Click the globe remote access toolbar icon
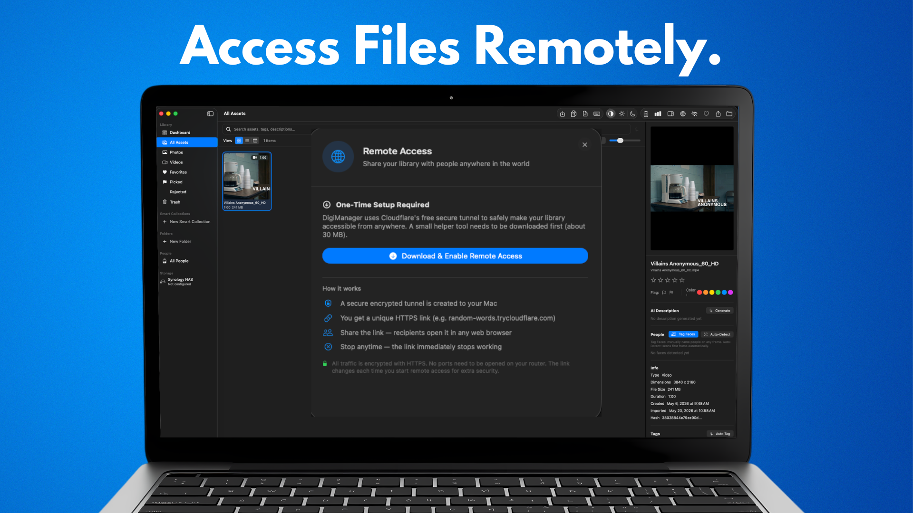Screen dimensions: 913x513 683,114
